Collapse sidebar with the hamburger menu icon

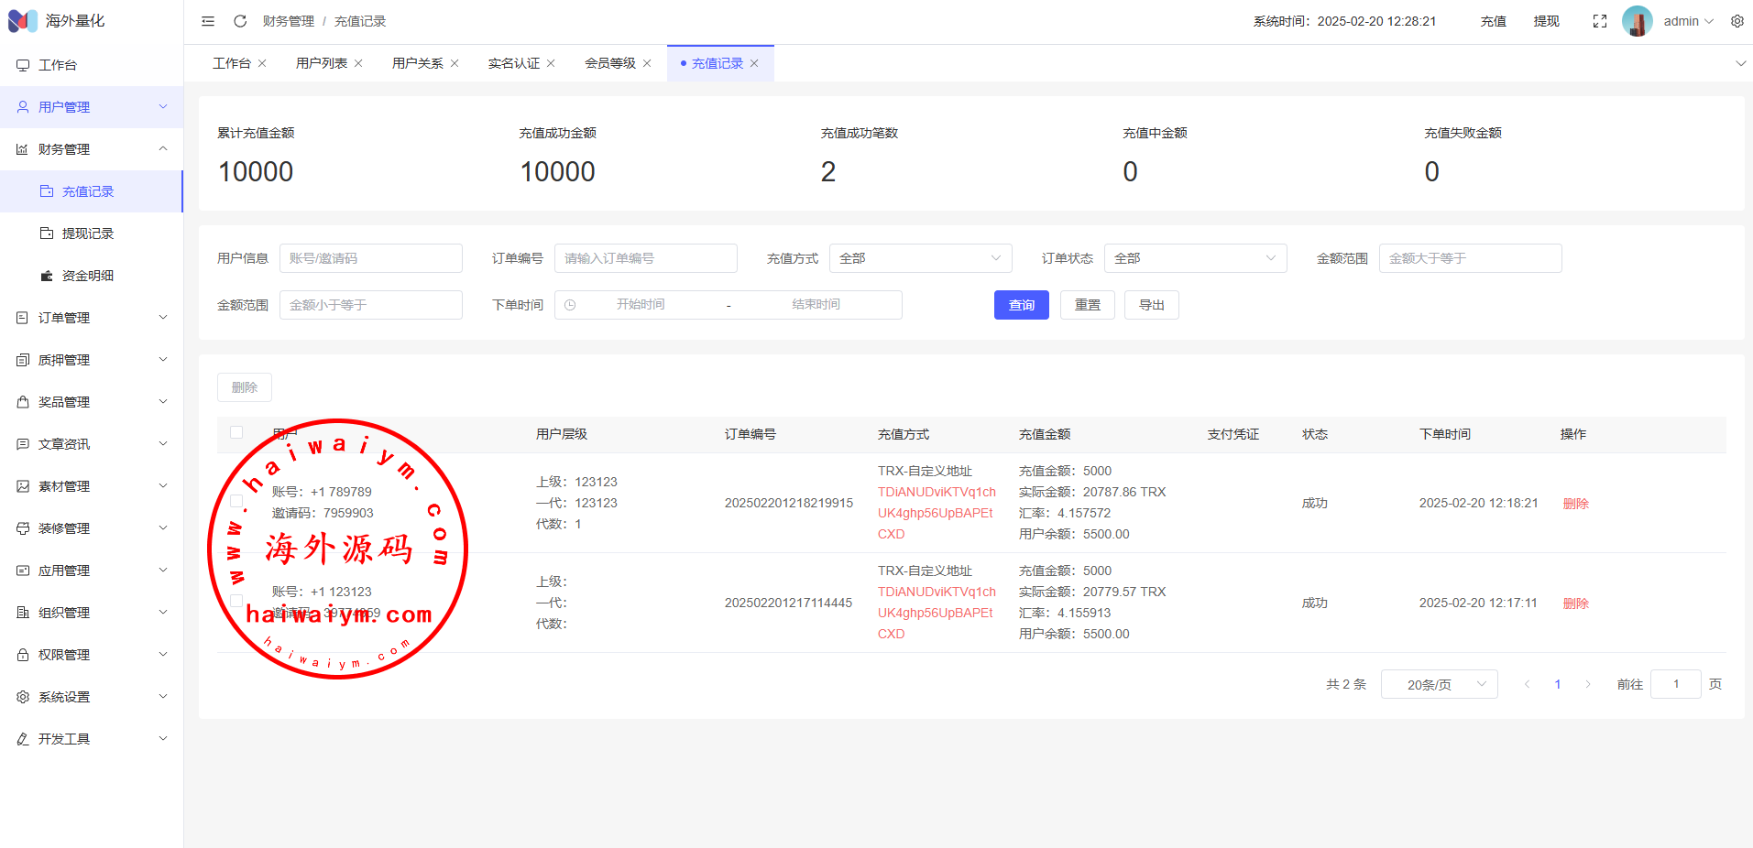pyautogui.click(x=208, y=21)
